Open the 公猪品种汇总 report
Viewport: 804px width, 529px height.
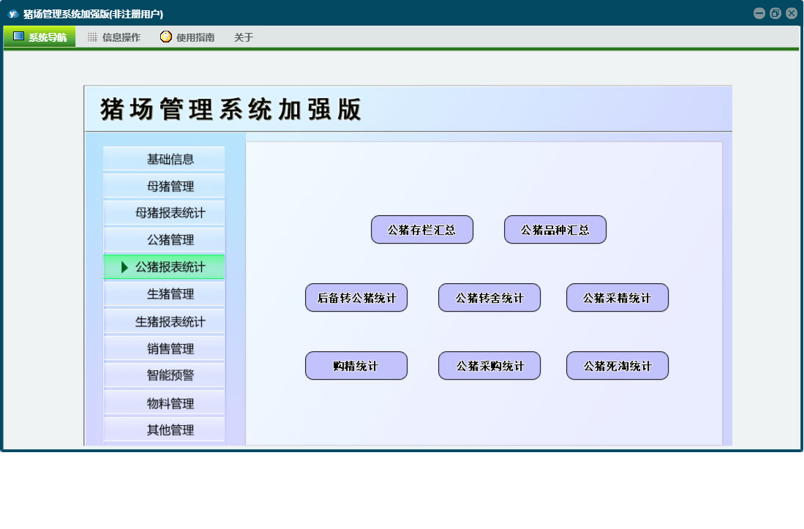[555, 230]
